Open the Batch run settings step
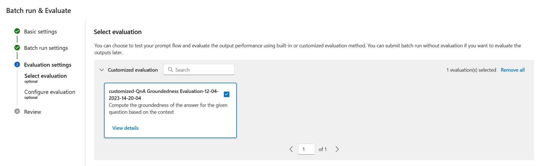 click(46, 48)
